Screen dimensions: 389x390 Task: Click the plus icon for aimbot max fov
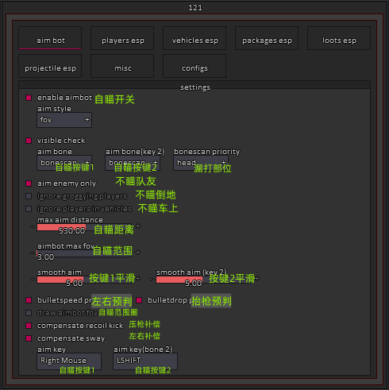[x=138, y=253]
